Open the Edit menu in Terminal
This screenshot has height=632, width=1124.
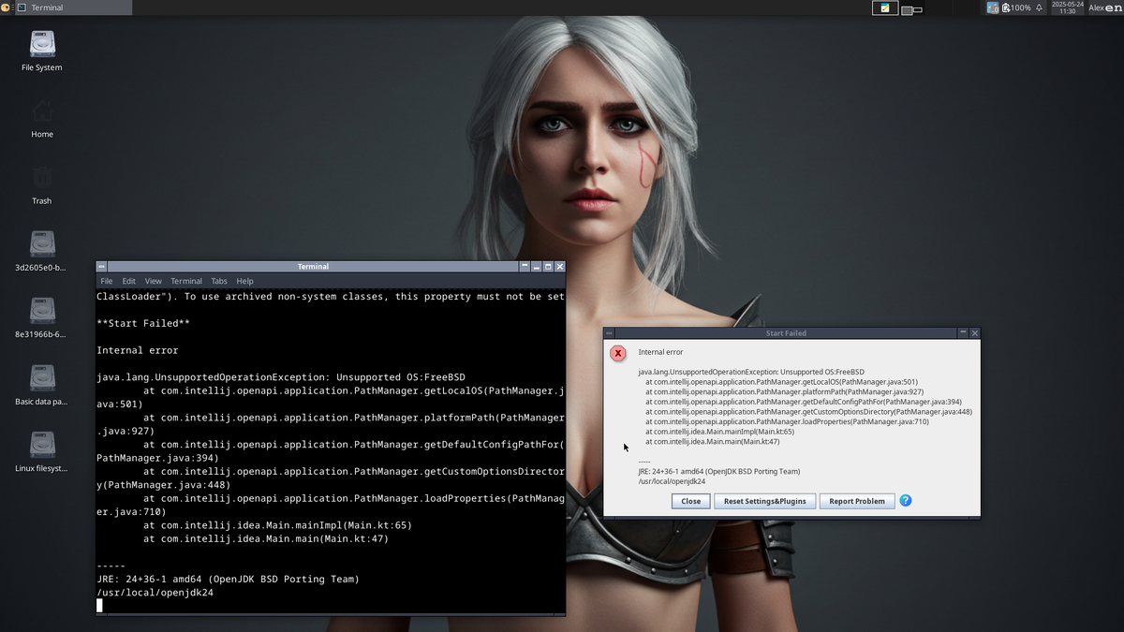pyautogui.click(x=128, y=281)
